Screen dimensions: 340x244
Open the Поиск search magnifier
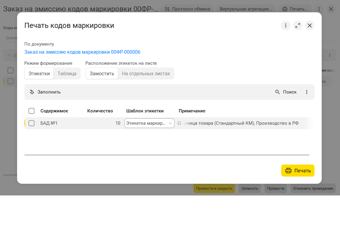[277, 92]
